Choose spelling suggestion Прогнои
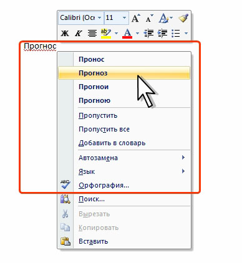The width and height of the screenshot is (242, 263). [124, 87]
